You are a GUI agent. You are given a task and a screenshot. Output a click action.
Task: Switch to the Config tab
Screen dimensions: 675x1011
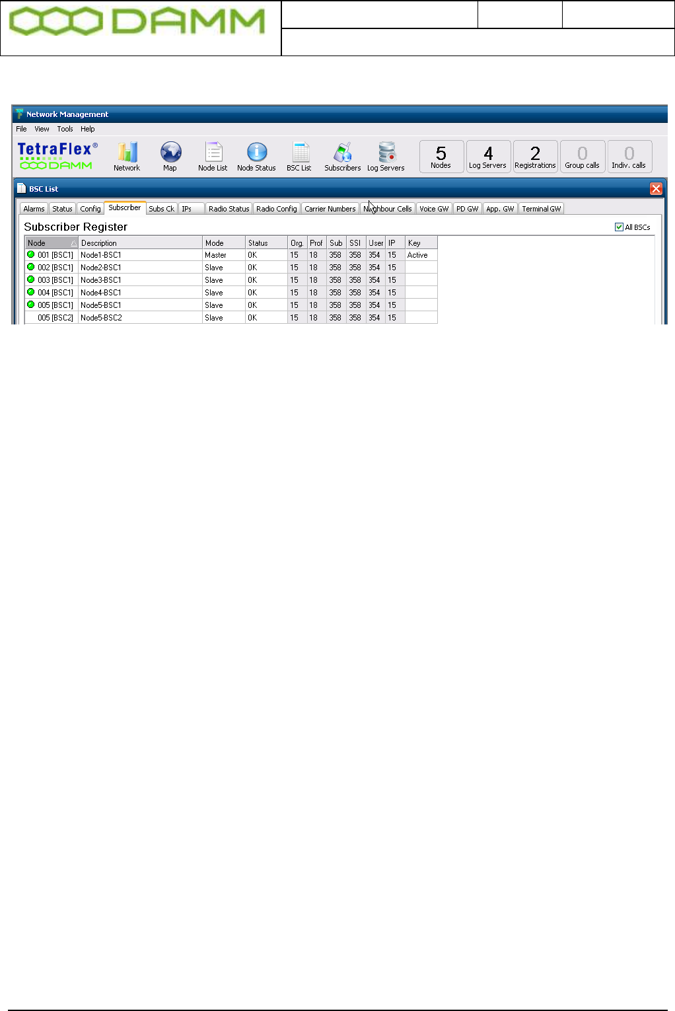tap(90, 209)
